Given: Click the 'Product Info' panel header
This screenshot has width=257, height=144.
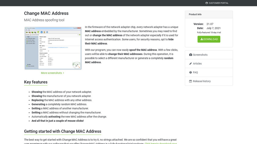Looking at the screenshot, I should (x=209, y=14).
